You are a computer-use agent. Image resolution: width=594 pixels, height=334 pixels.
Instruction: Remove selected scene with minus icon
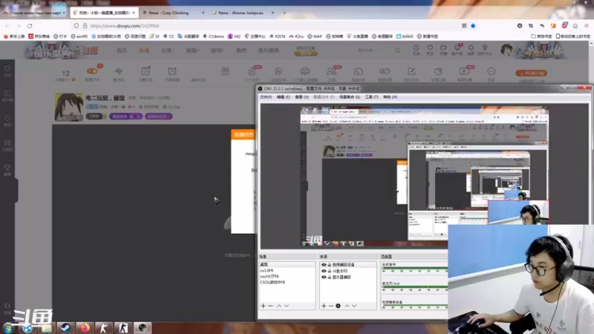point(270,306)
